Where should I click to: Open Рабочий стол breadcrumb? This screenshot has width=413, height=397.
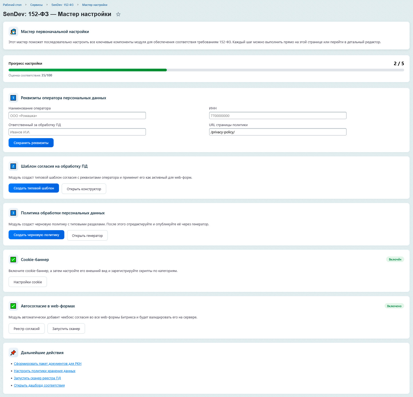[x=12, y=5]
